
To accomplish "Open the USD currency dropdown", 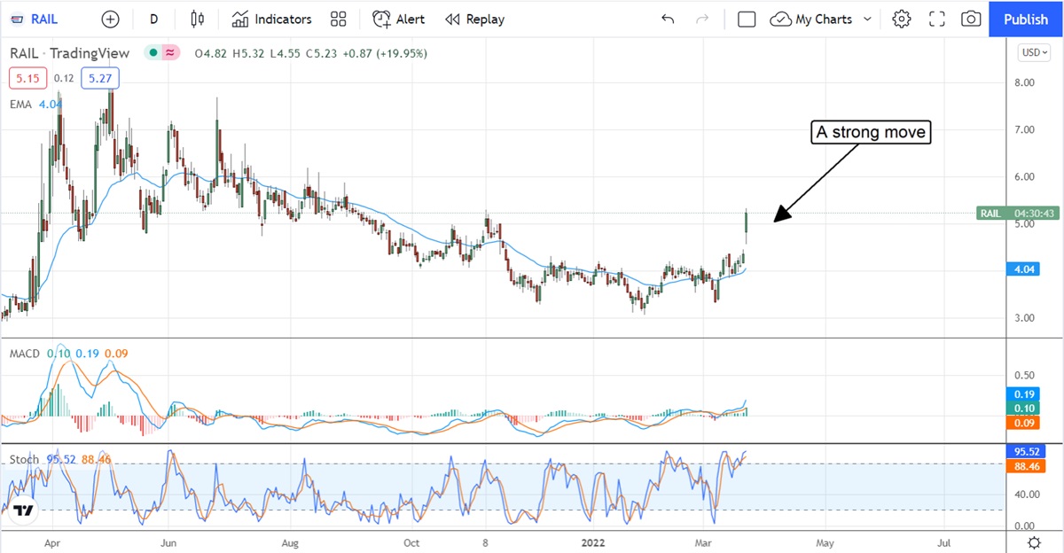I will point(1034,52).
